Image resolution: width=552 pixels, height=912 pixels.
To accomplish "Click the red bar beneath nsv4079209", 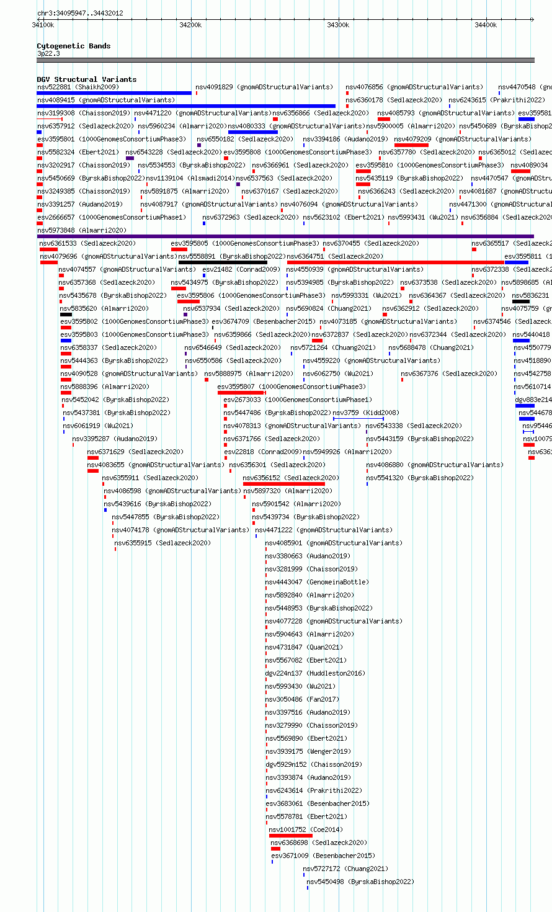I will click(411, 145).
